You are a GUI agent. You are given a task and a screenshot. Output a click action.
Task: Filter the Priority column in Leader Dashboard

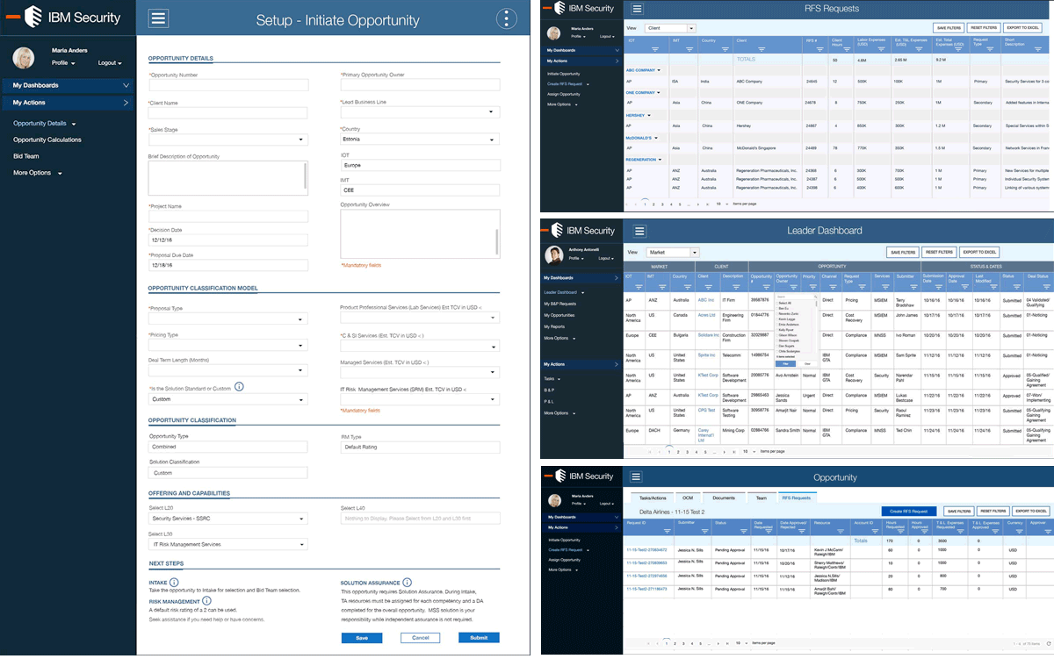point(815,286)
